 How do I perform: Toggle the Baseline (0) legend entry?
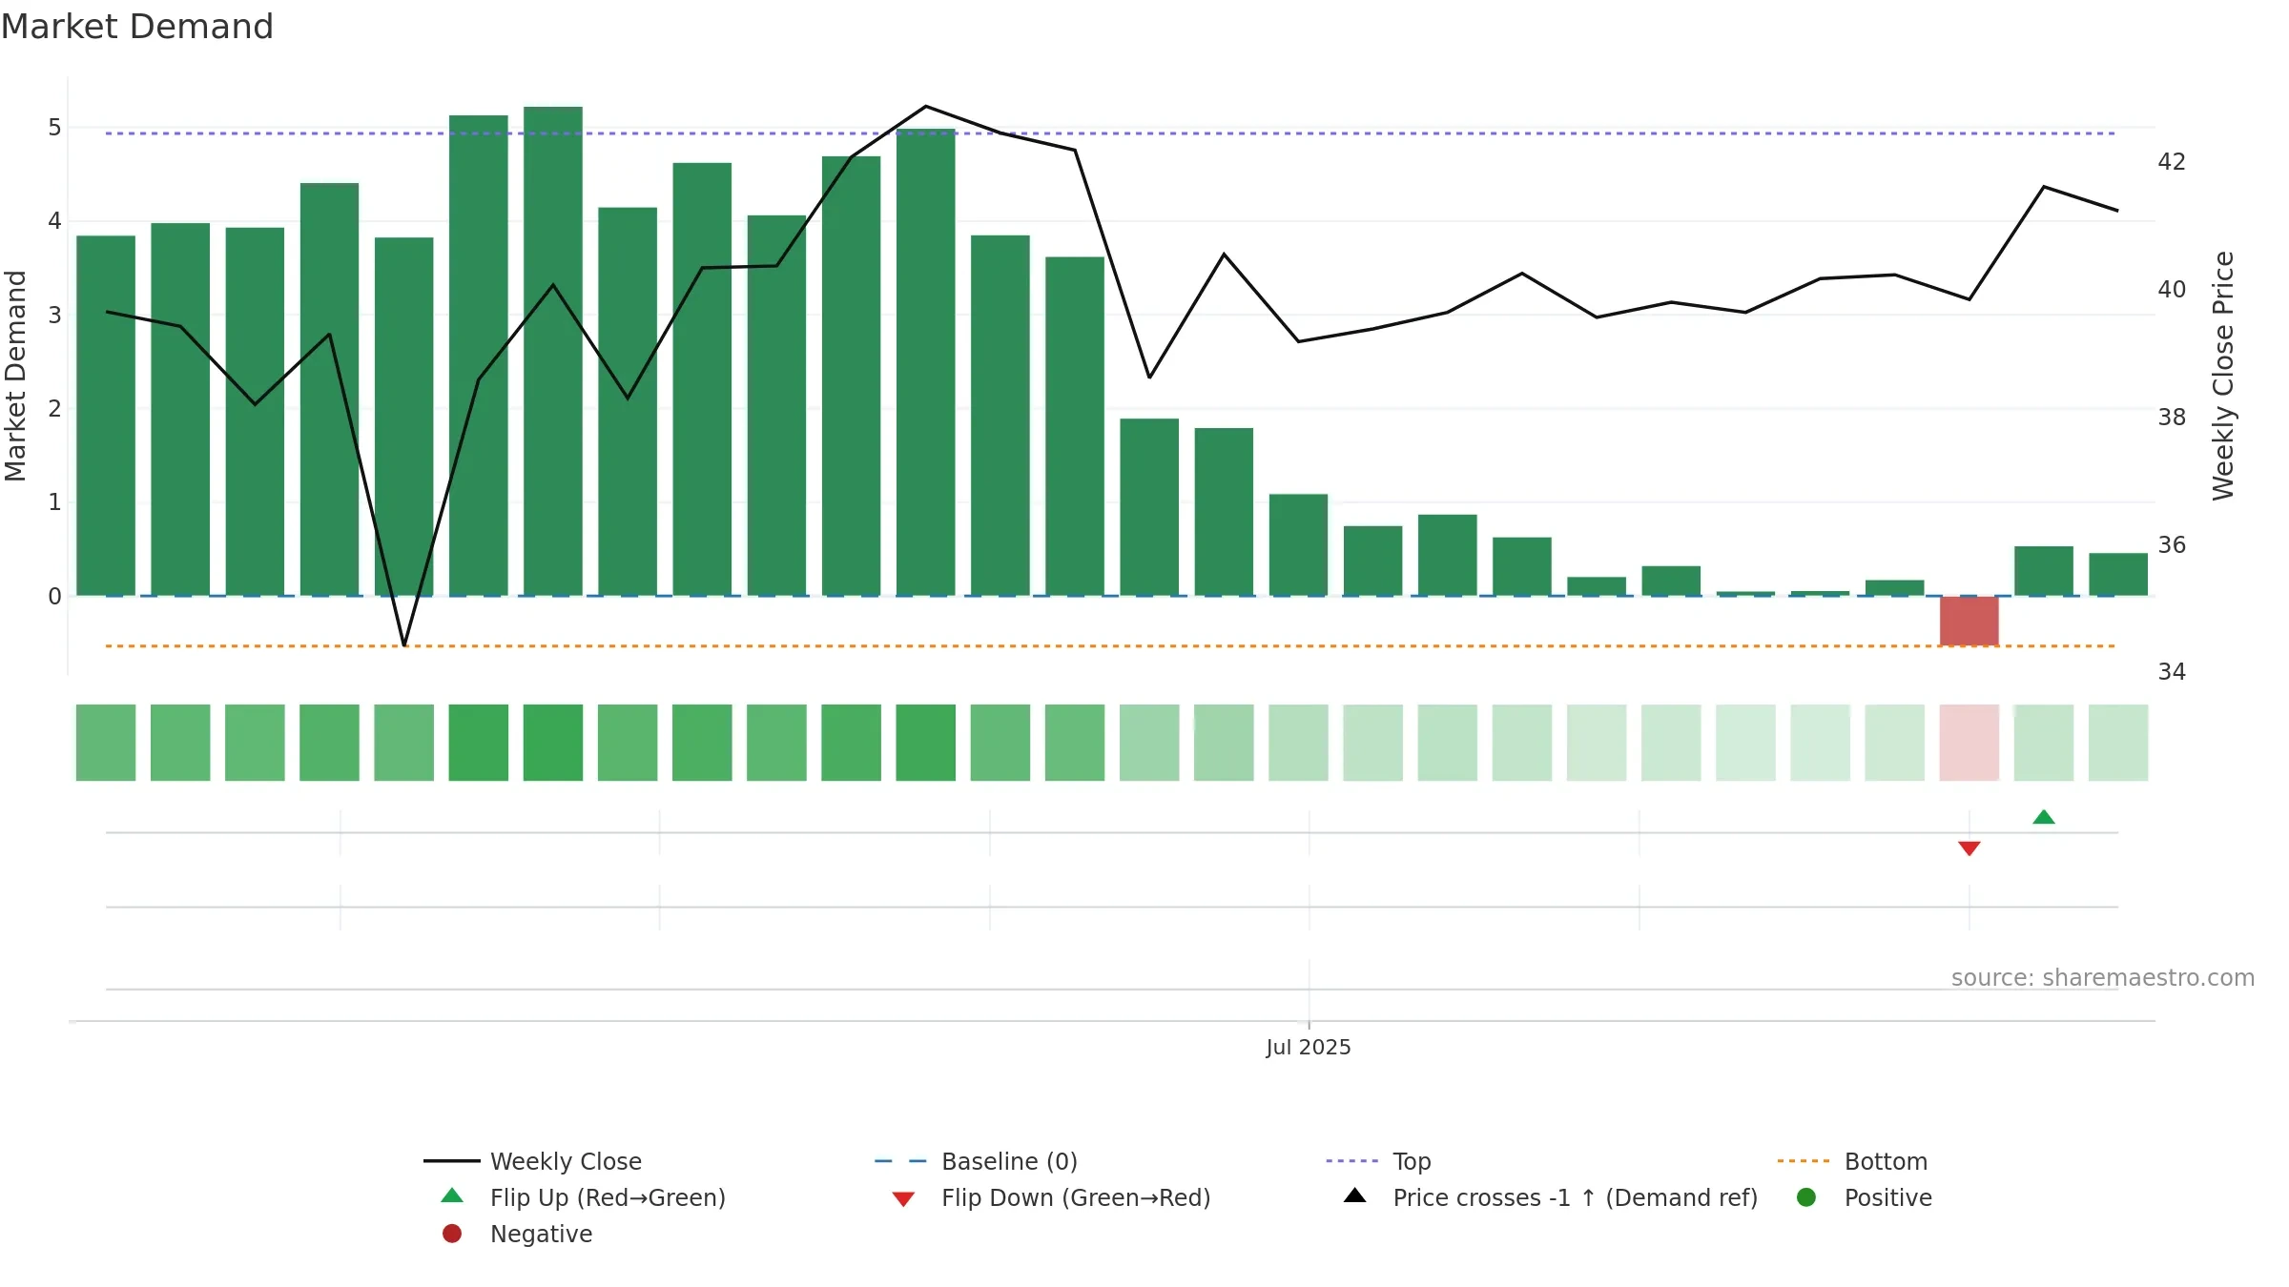(x=976, y=1161)
